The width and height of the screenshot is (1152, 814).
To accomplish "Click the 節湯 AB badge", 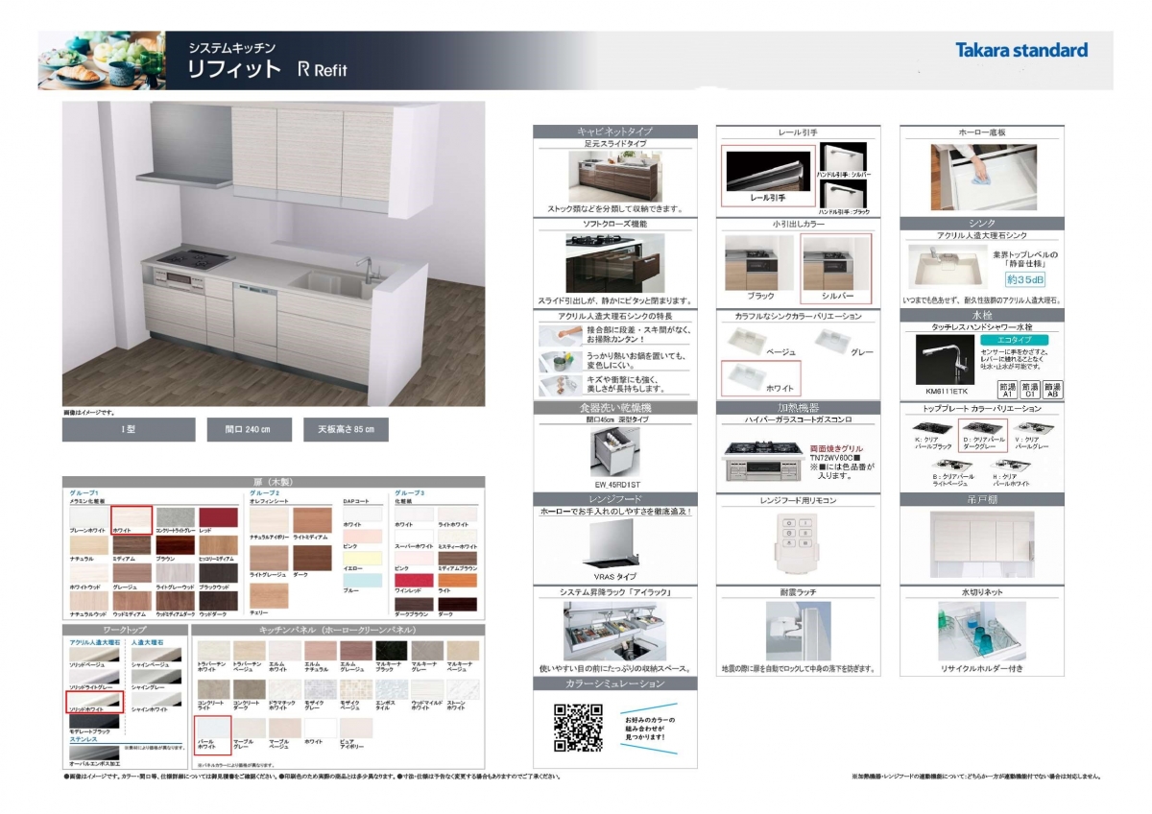I will coord(1053,389).
